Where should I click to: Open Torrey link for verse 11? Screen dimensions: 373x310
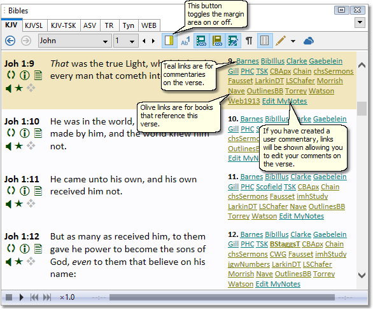pyautogui.click(x=239, y=216)
